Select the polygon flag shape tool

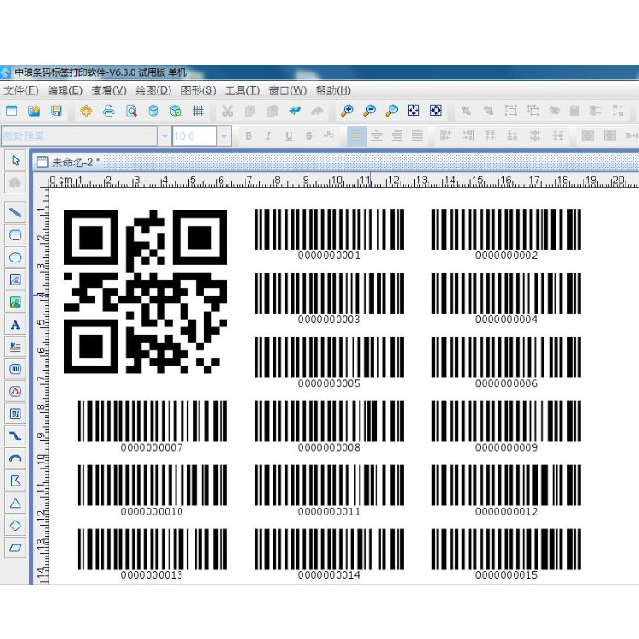(15, 481)
